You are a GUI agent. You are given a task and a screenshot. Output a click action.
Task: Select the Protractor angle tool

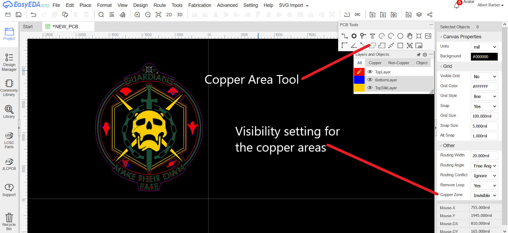pos(354,45)
